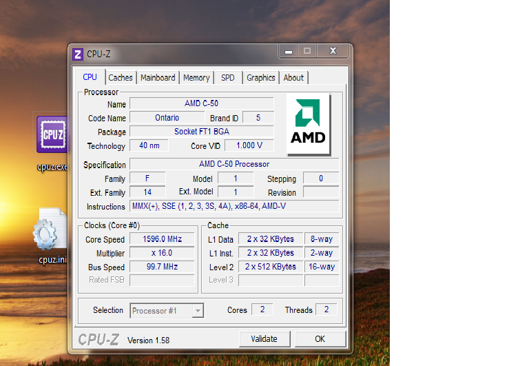
Task: Click the Cores count value 2
Action: point(262,309)
